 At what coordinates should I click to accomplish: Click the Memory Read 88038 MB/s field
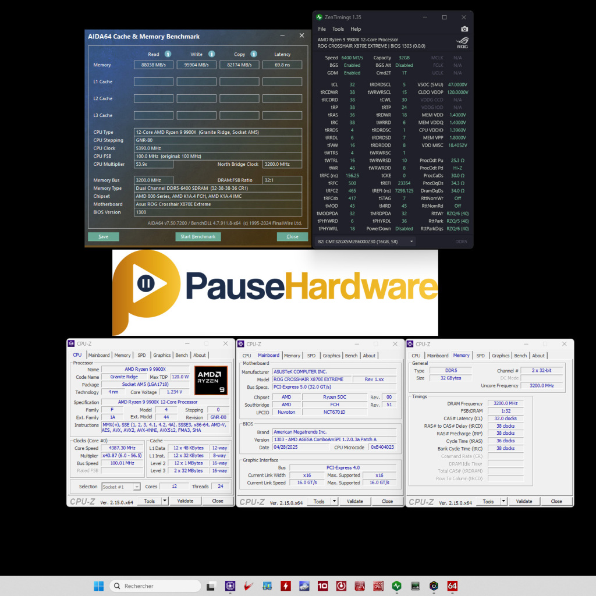[x=154, y=65]
